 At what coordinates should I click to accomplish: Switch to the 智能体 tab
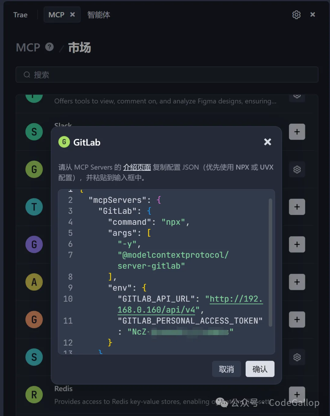pos(98,15)
